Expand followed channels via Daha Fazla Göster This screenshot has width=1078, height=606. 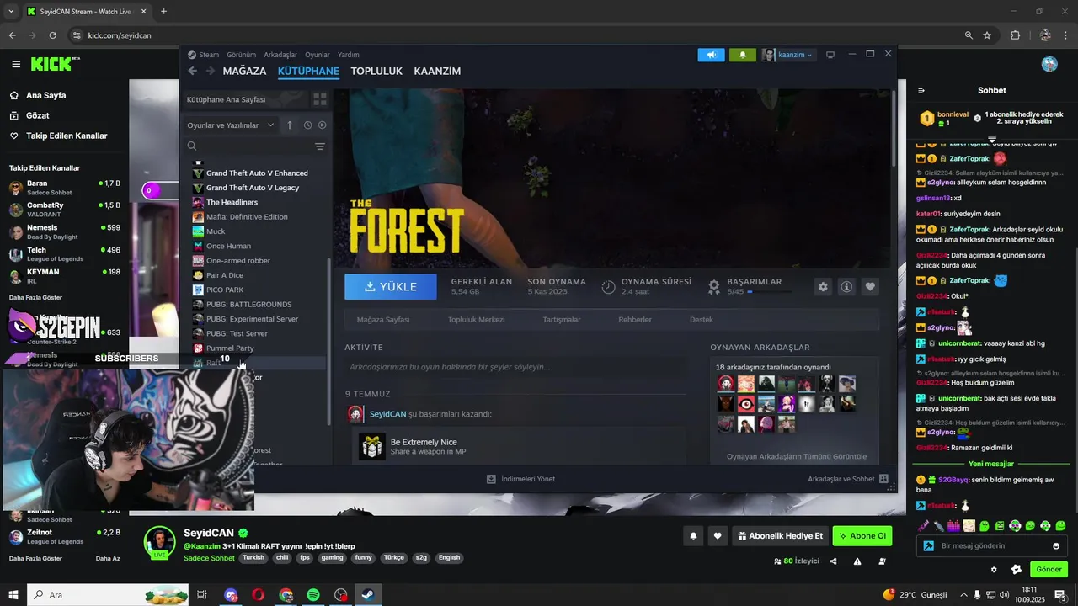pos(35,297)
